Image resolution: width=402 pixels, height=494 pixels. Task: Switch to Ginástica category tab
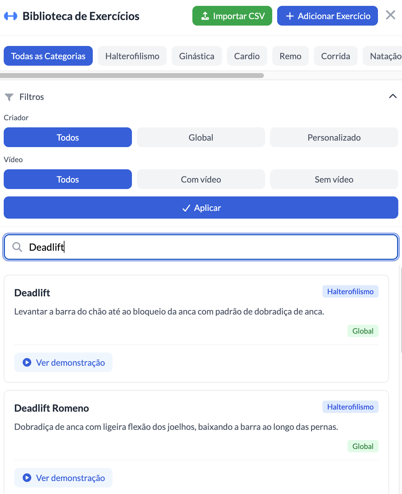point(196,56)
